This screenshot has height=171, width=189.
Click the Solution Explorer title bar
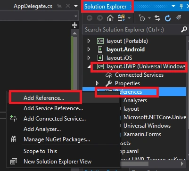point(106,7)
